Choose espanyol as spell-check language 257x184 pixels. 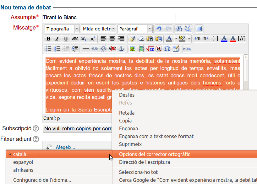click(23, 162)
